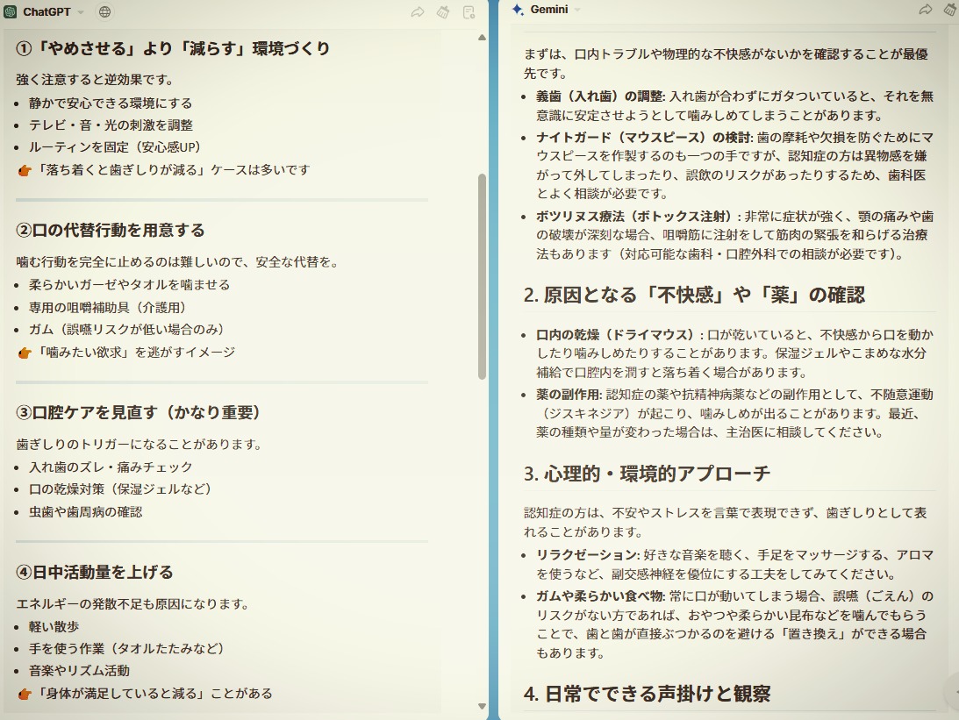Viewport: 959px width, 720px height.
Task: Click heading ④日中活動量を上げる
Action: tap(95, 572)
